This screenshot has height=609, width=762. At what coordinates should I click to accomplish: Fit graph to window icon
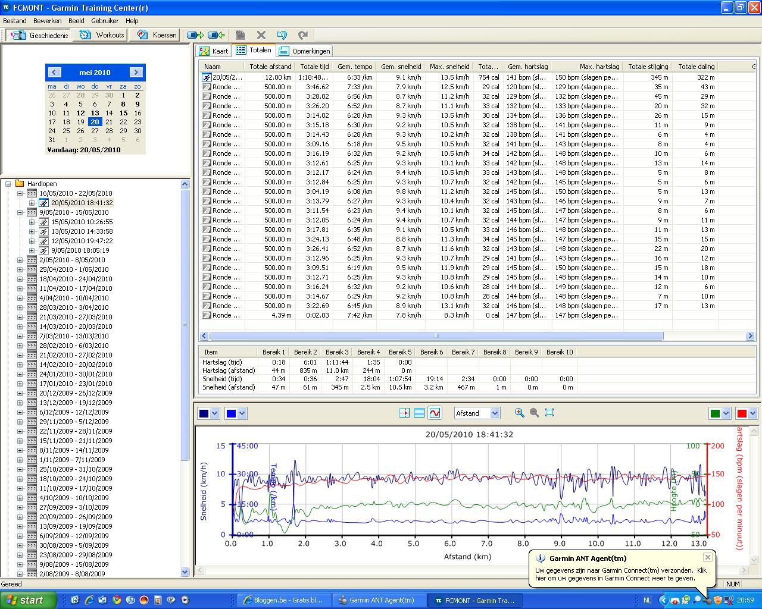click(549, 413)
